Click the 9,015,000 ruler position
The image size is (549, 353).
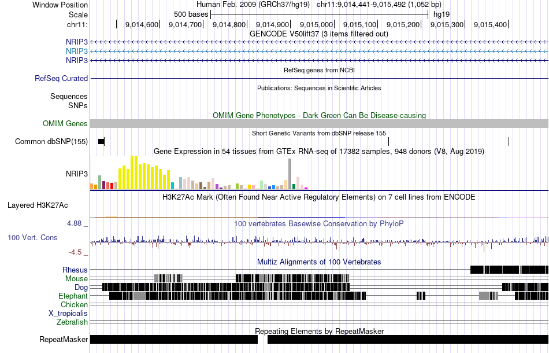pyautogui.click(x=316, y=24)
